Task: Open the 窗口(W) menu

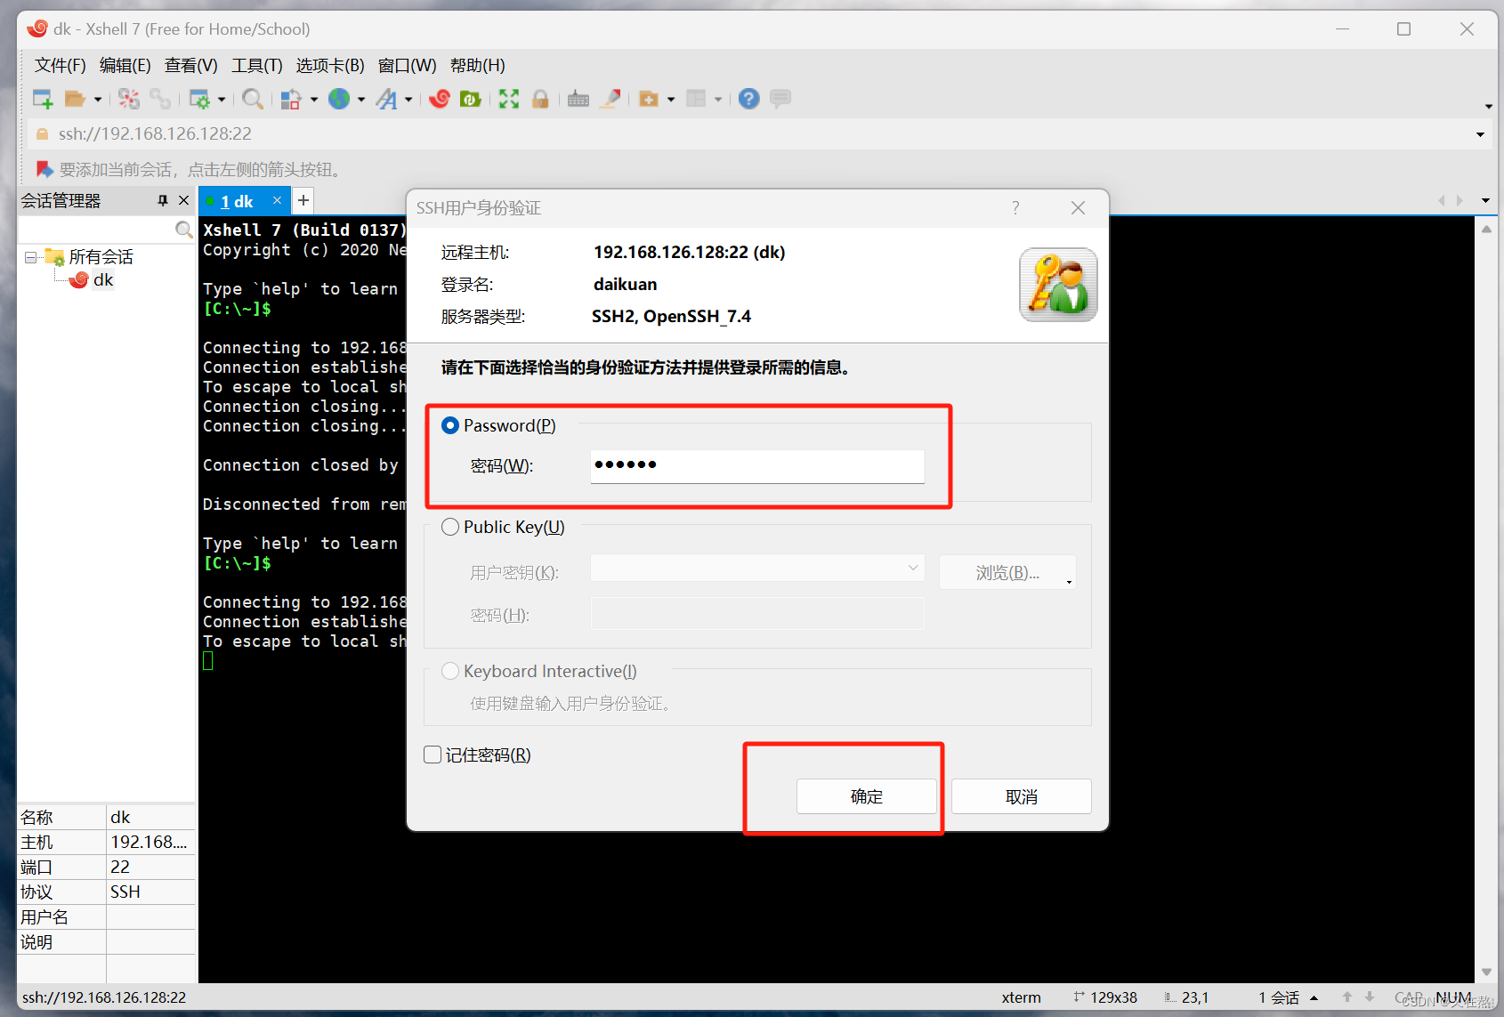Action: click(x=408, y=65)
